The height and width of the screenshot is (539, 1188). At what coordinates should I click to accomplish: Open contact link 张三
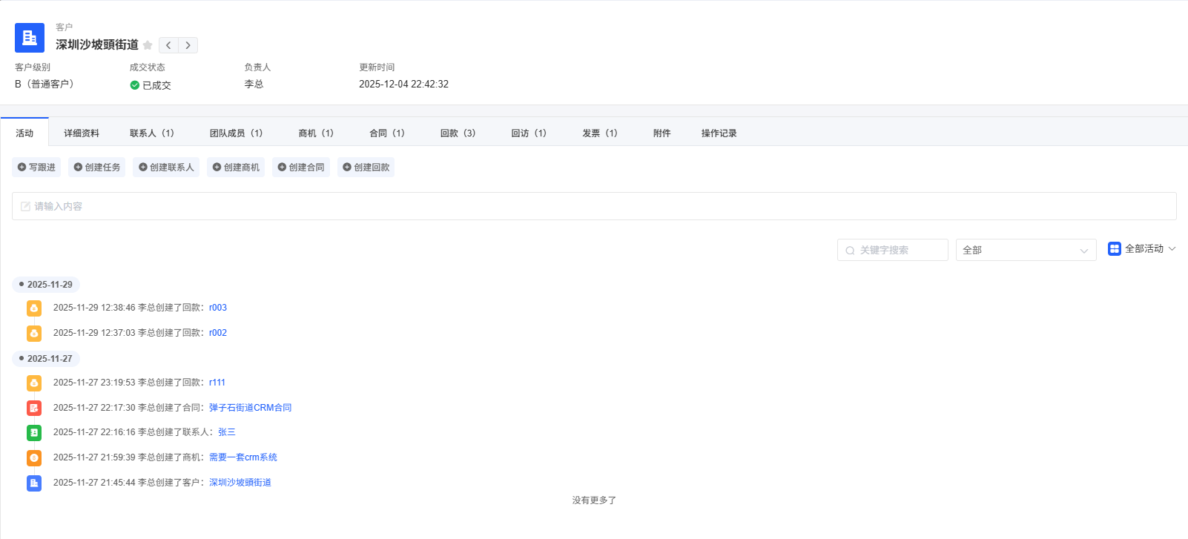227,432
